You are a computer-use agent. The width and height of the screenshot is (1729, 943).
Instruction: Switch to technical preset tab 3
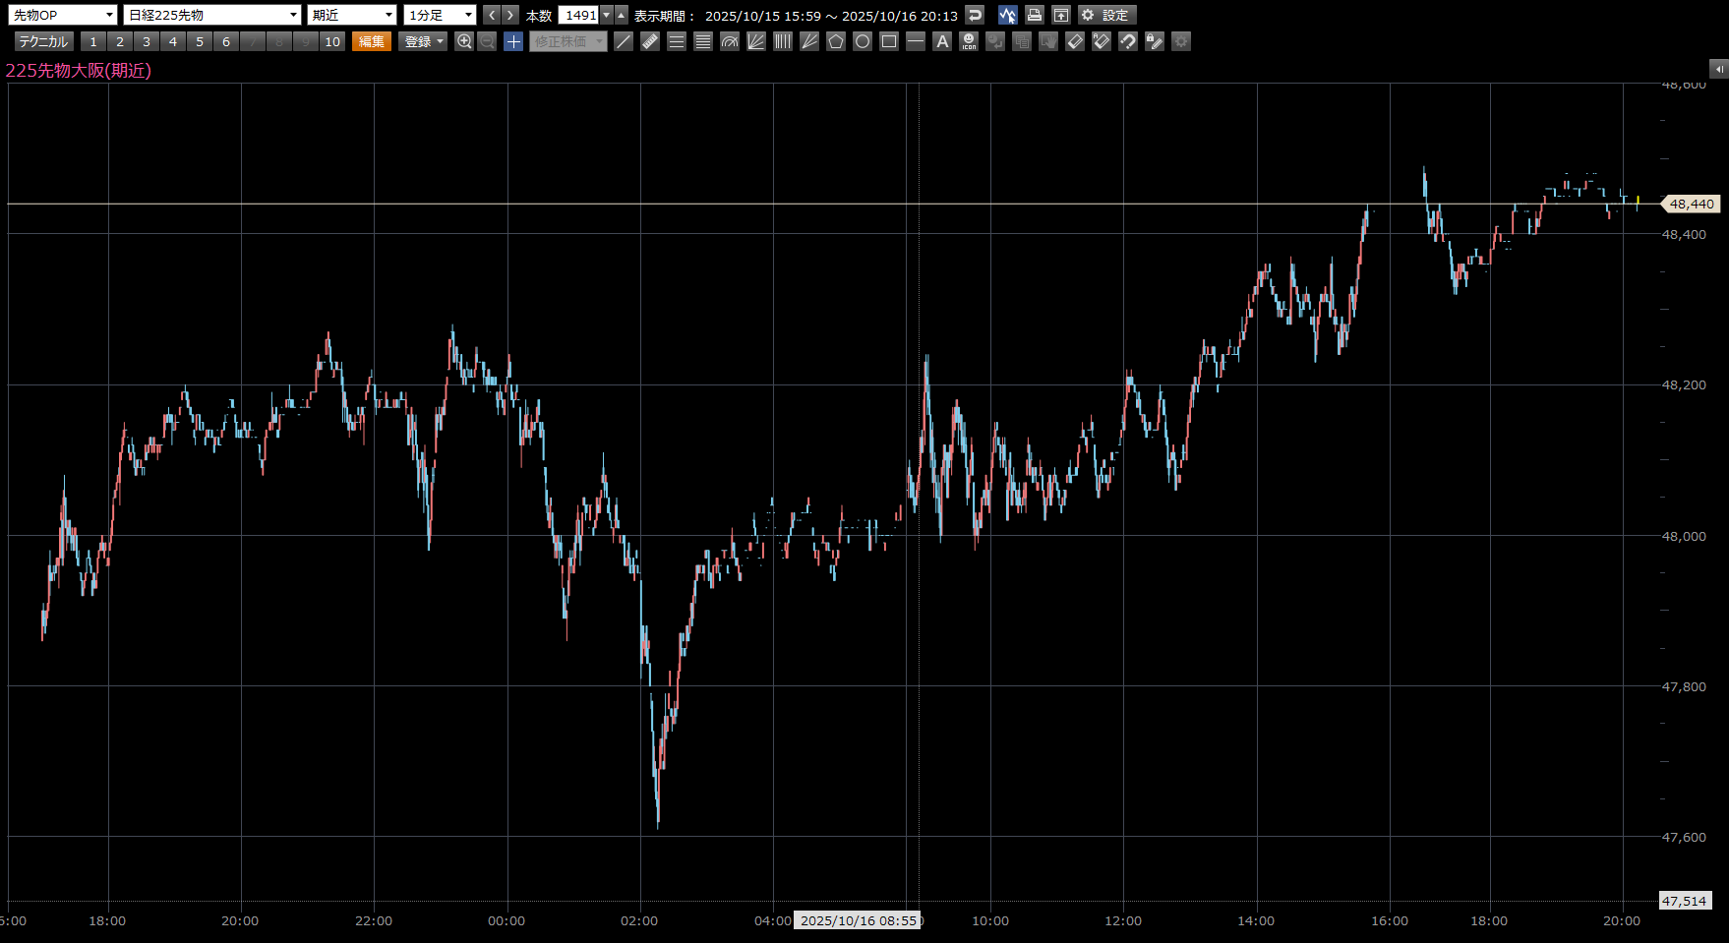(147, 41)
